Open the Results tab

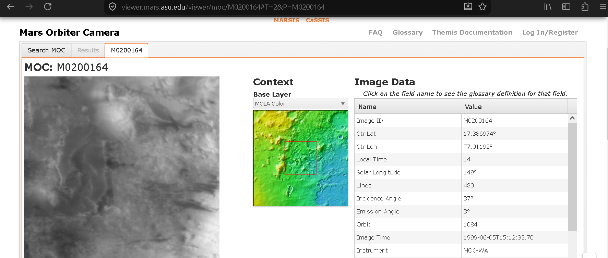[88, 50]
